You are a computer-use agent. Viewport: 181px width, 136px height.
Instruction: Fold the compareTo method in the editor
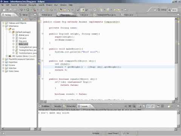(43, 61)
